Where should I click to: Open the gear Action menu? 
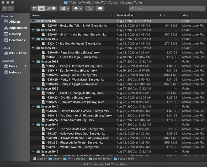pyautogui.click(x=78, y=8)
